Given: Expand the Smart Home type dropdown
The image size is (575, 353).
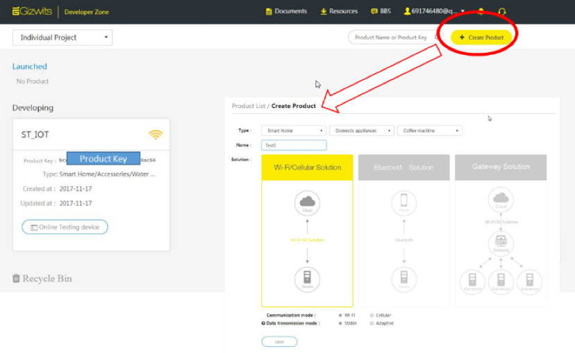Looking at the screenshot, I should (293, 131).
